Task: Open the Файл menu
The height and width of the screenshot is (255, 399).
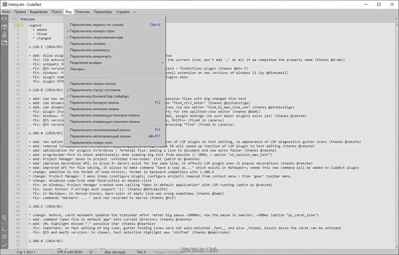Action: [x=6, y=12]
